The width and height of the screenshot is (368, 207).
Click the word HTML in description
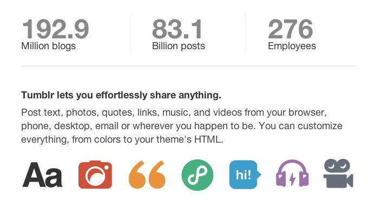208,139
